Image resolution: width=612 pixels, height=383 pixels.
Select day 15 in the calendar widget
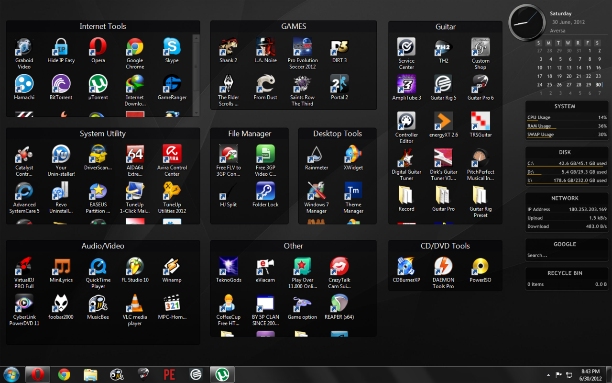tap(589, 68)
